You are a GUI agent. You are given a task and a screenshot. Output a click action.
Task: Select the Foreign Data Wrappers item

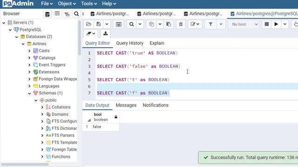point(58,79)
